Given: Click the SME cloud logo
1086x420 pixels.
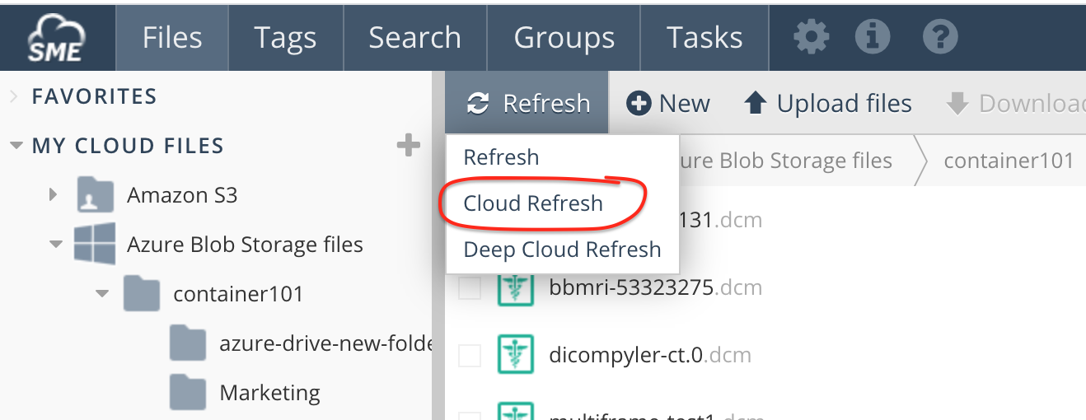Looking at the screenshot, I should tap(56, 38).
